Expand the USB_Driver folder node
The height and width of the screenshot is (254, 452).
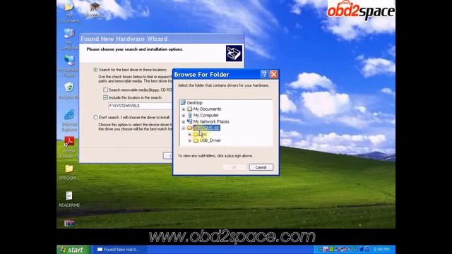[x=190, y=141]
